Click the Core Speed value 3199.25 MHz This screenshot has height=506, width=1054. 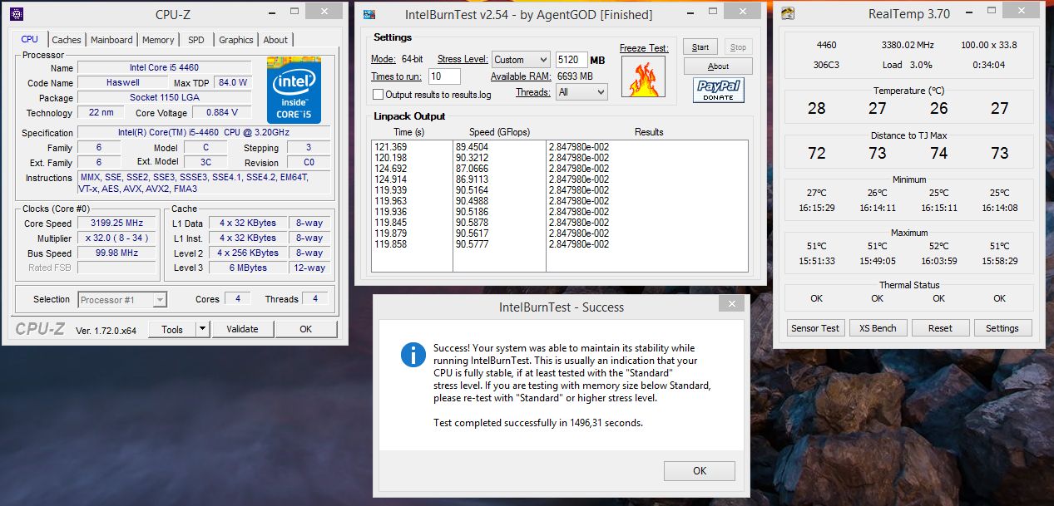click(116, 224)
